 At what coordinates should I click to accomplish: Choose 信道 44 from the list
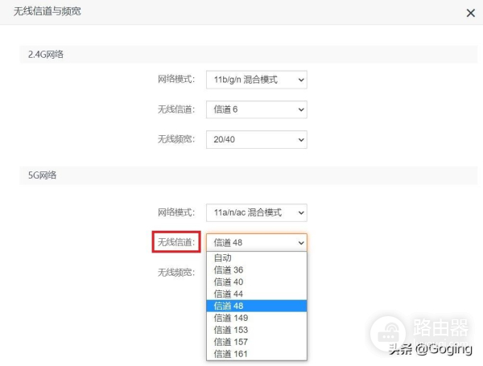[x=257, y=294]
